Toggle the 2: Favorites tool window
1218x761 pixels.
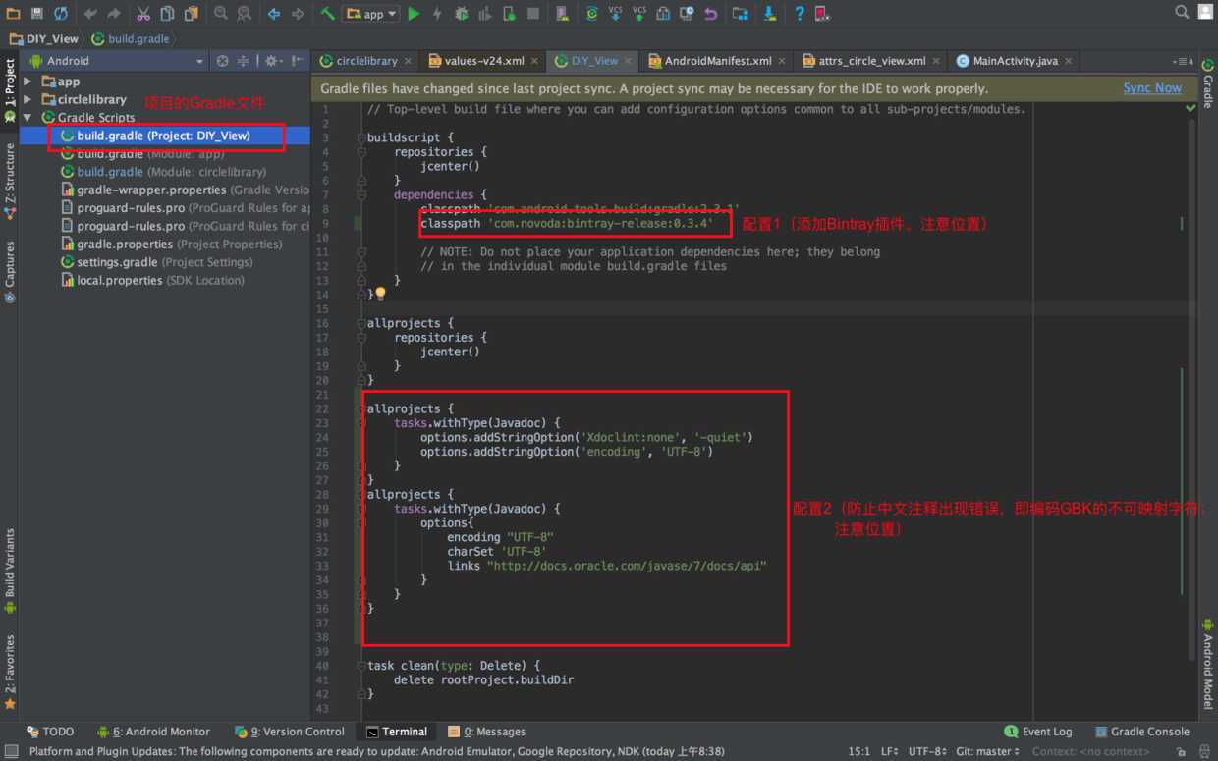pyautogui.click(x=10, y=672)
